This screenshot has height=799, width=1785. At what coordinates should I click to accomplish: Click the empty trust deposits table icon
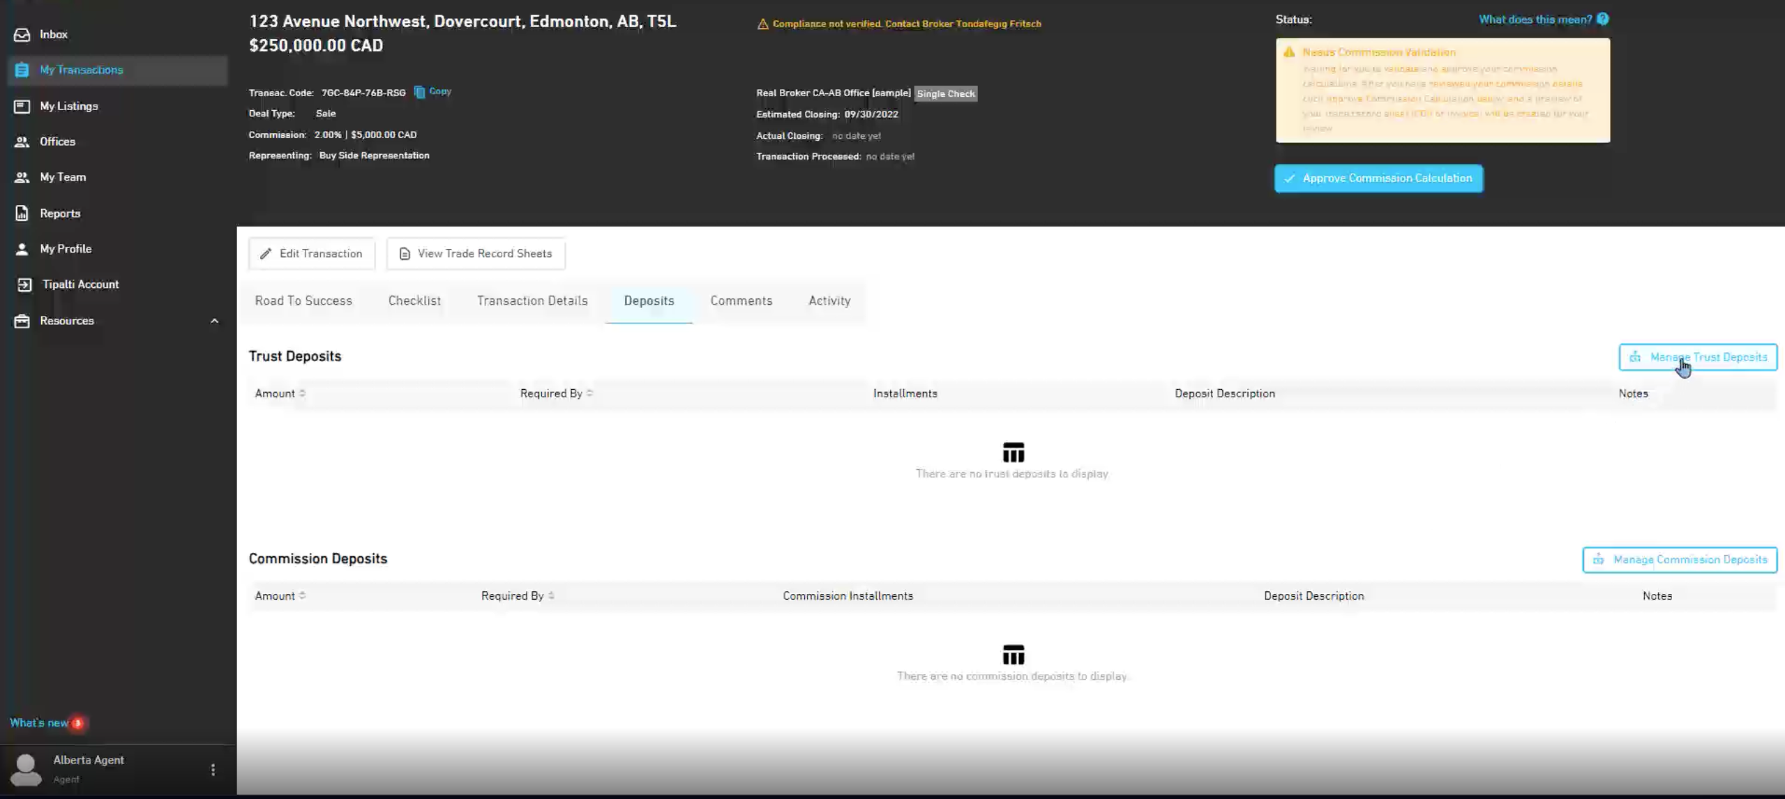coord(1013,452)
